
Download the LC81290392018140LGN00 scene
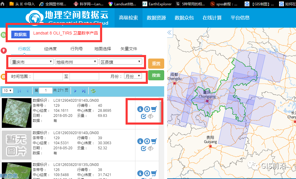coord(147,141)
